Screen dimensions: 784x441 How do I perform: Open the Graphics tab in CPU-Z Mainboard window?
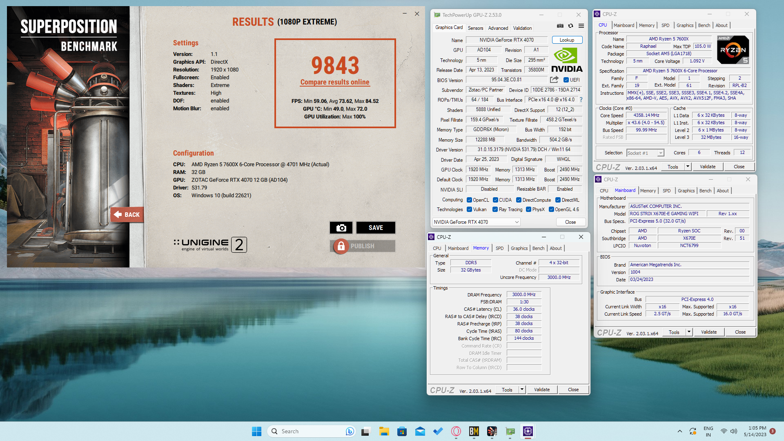(686, 191)
